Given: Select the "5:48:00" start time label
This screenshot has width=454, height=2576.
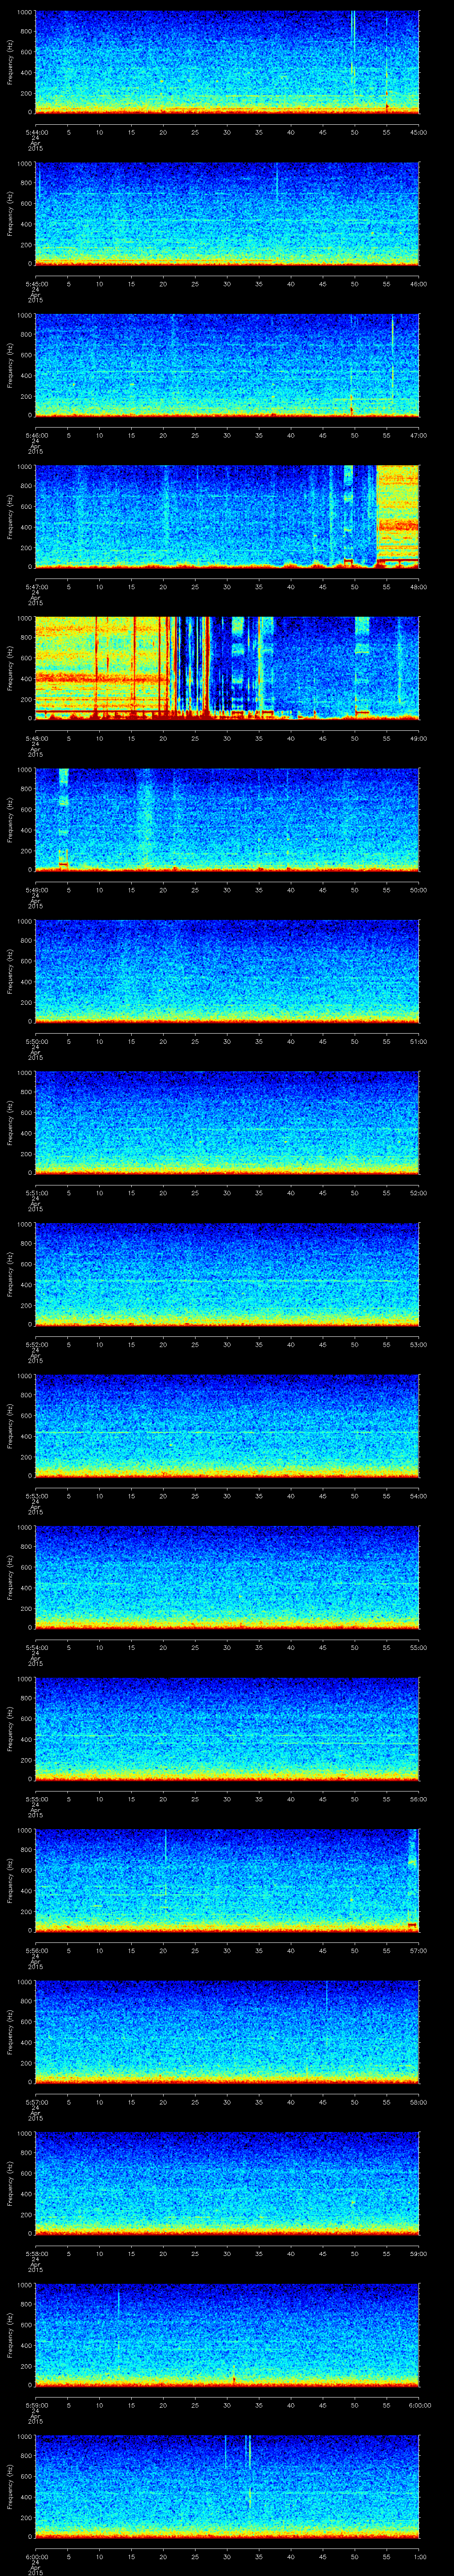Looking at the screenshot, I should [35, 738].
